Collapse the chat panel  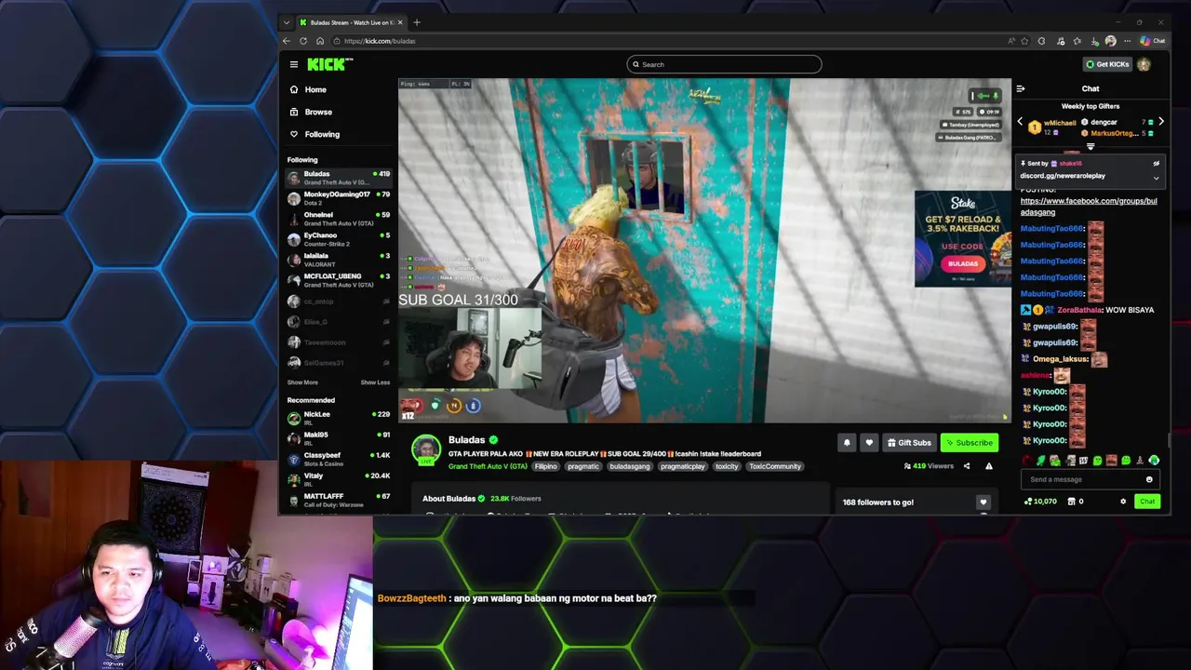(x=1021, y=89)
